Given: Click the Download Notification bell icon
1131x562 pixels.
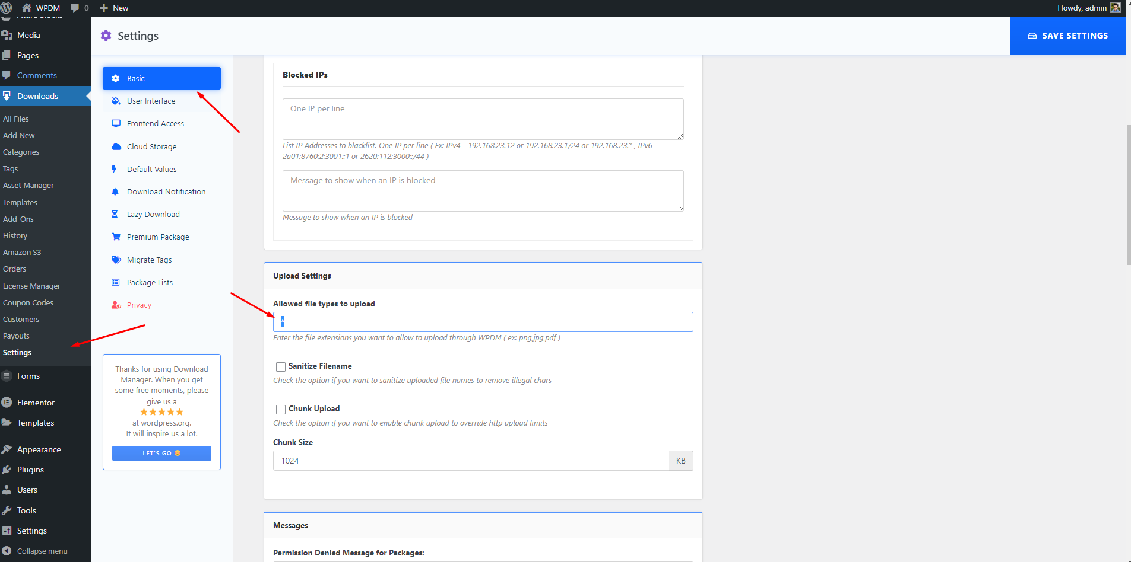Looking at the screenshot, I should pyautogui.click(x=115, y=191).
